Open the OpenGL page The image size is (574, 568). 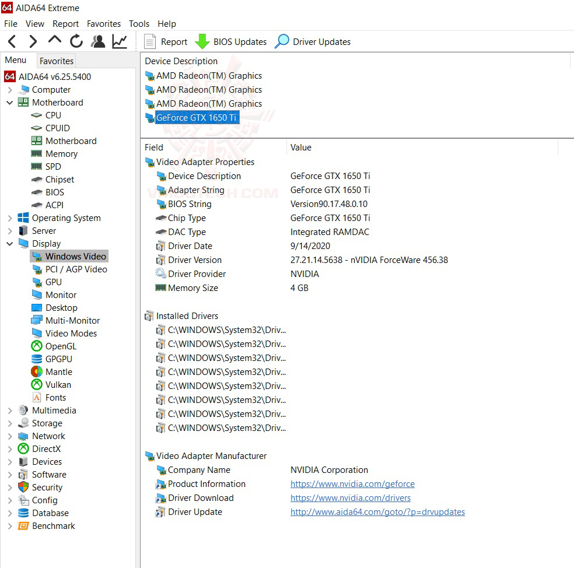[x=61, y=346]
